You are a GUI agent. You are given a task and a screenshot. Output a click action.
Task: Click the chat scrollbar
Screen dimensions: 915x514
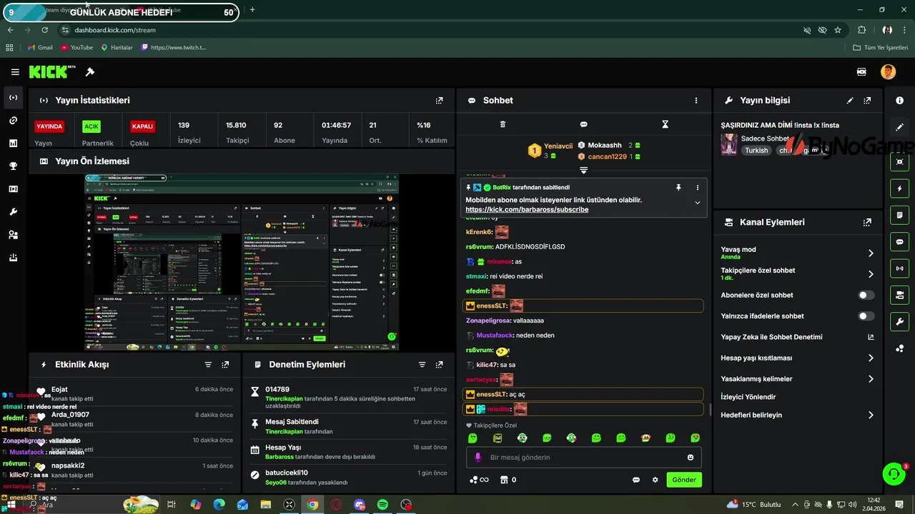click(710, 410)
